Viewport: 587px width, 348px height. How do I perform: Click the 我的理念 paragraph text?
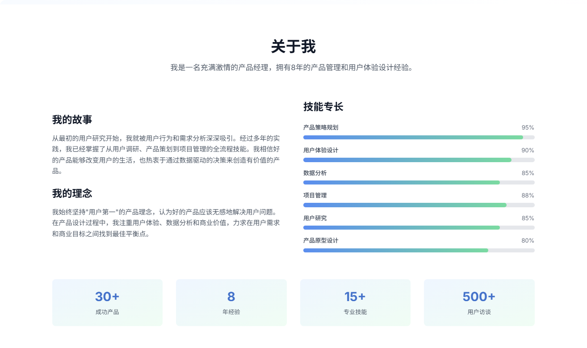(166, 222)
